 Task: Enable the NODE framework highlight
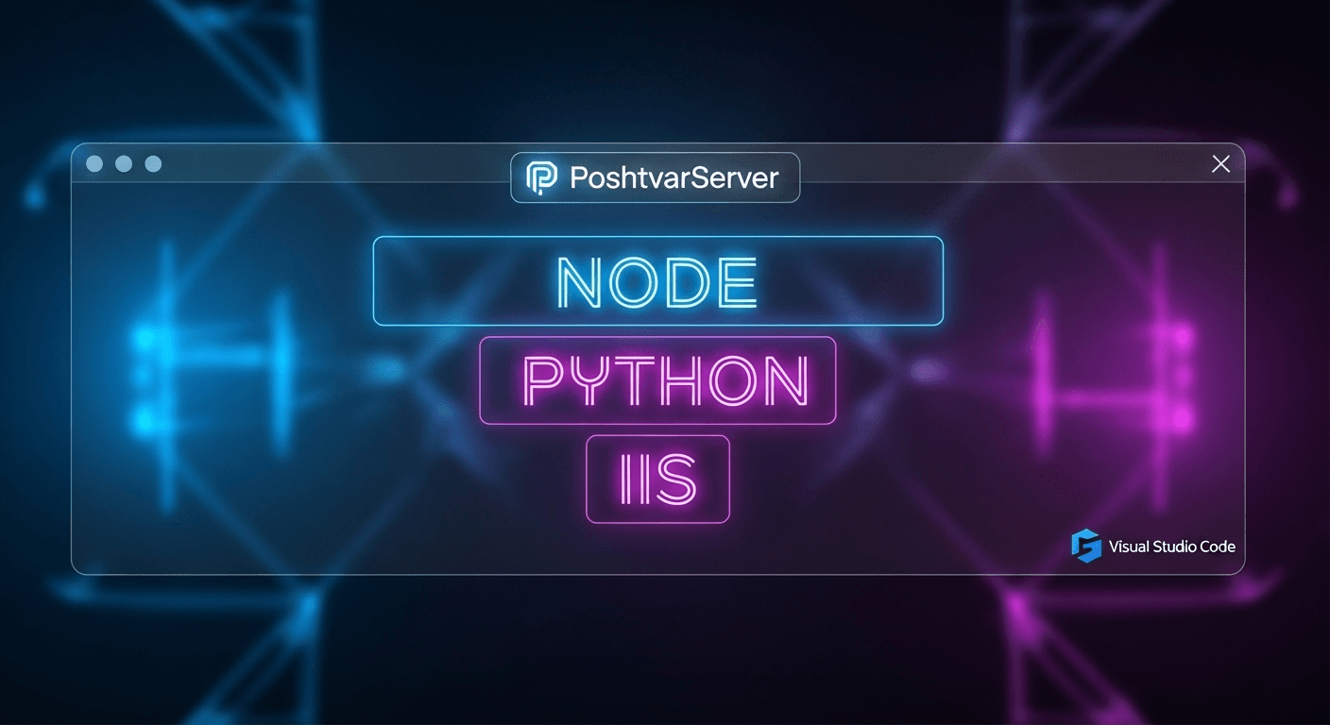click(x=658, y=280)
